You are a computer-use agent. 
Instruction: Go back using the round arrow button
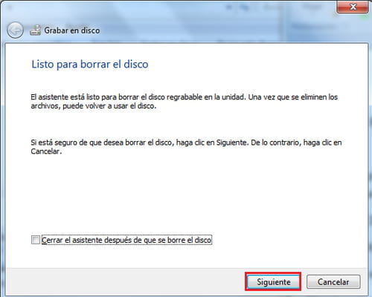[16, 30]
